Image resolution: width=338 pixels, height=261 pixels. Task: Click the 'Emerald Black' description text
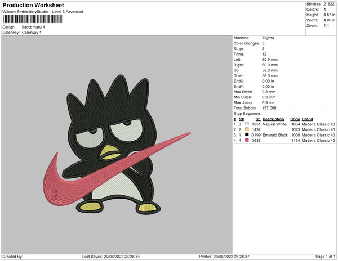[x=275, y=135]
